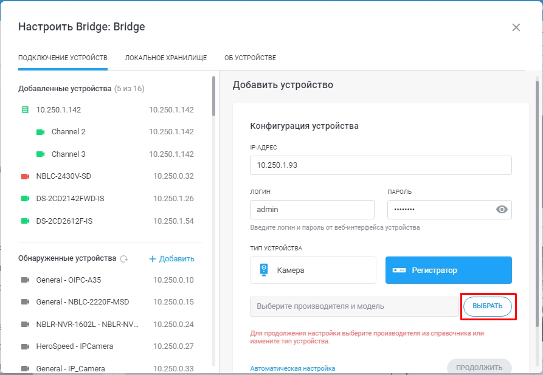Show the password with the eye icon
The width and height of the screenshot is (543, 375).
tap(502, 210)
